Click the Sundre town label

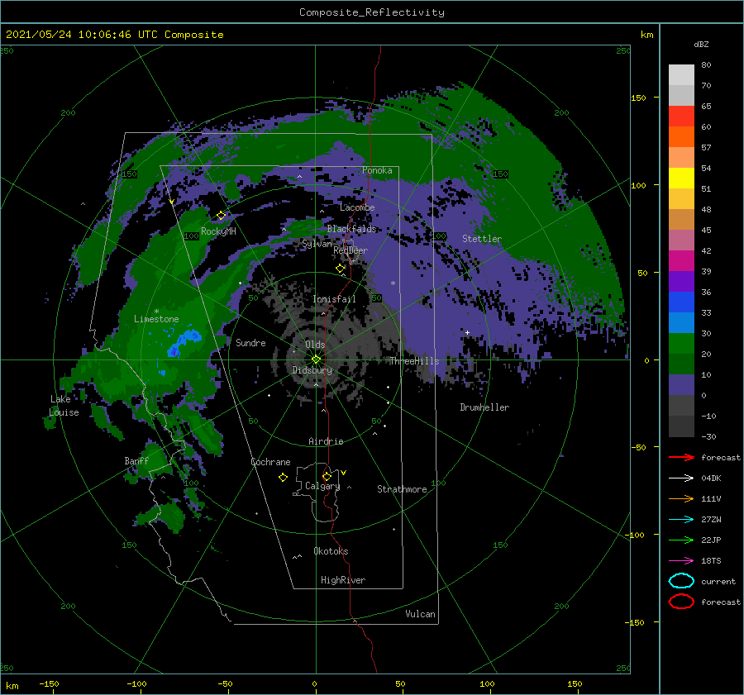(250, 342)
